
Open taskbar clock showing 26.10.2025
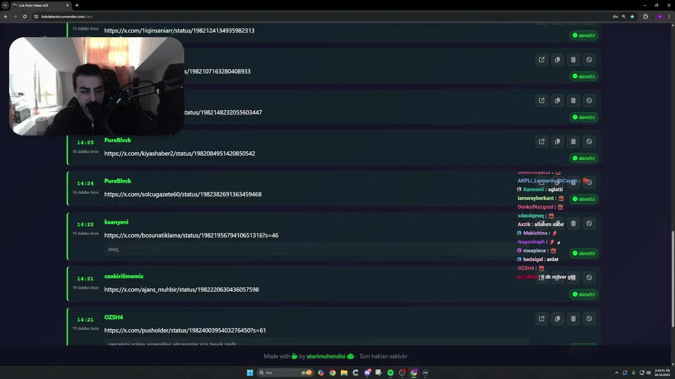pyautogui.click(x=662, y=373)
